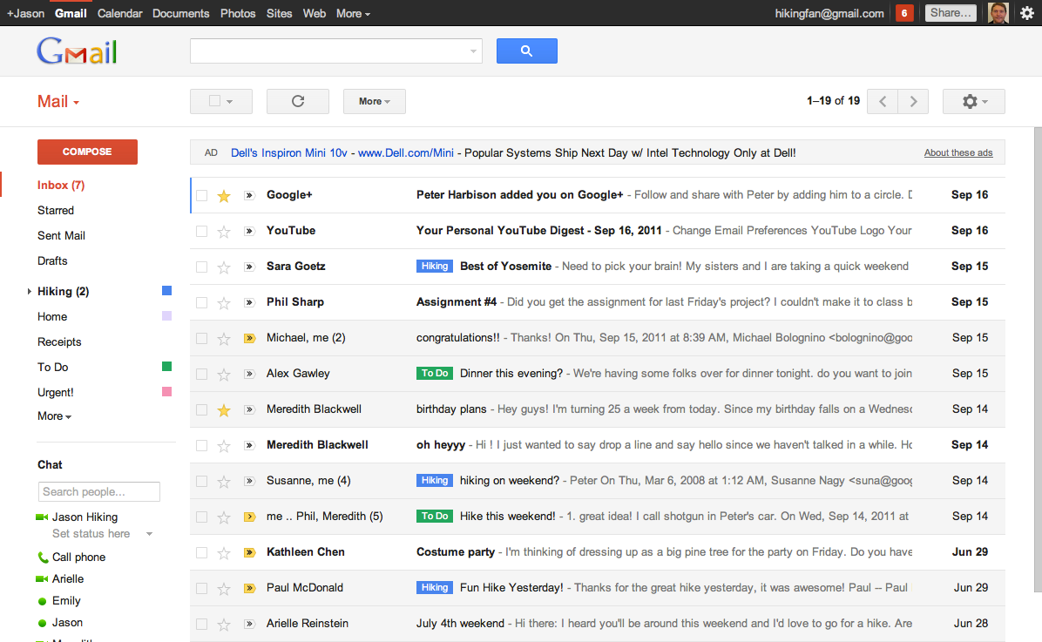Star the Sara Goetz email

(x=224, y=267)
